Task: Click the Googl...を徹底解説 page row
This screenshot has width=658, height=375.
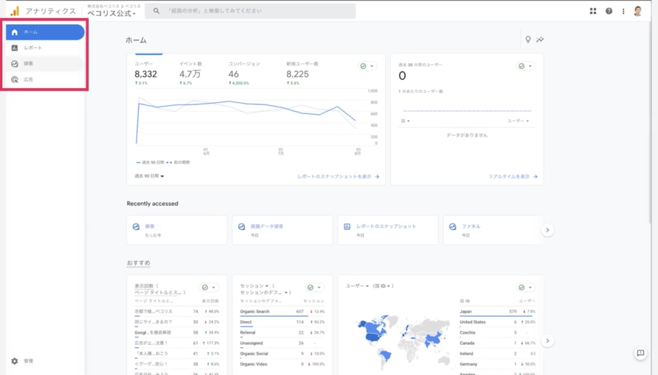Action: (x=177, y=333)
